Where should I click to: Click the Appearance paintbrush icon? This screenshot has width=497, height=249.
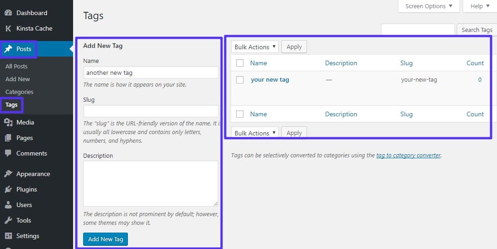point(8,174)
